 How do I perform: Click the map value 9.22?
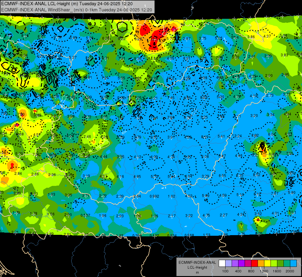pyautogui.click(x=122, y=39)
